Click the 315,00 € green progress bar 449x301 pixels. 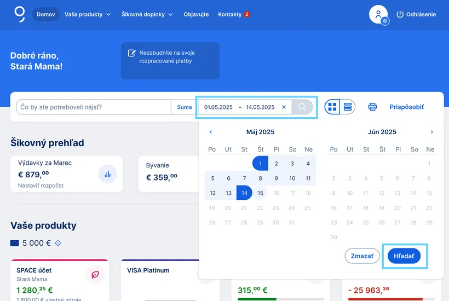(x=280, y=299)
